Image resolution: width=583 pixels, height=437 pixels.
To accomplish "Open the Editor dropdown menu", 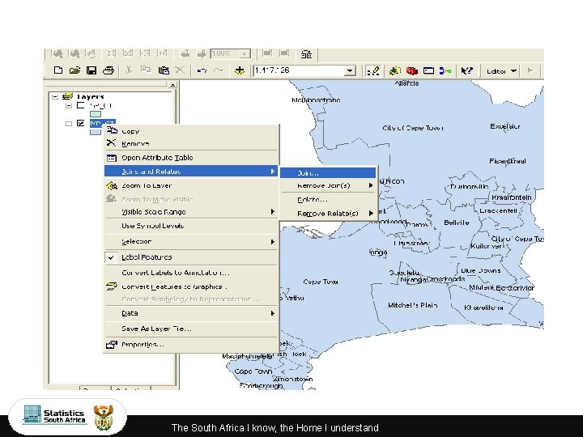I will pyautogui.click(x=502, y=70).
